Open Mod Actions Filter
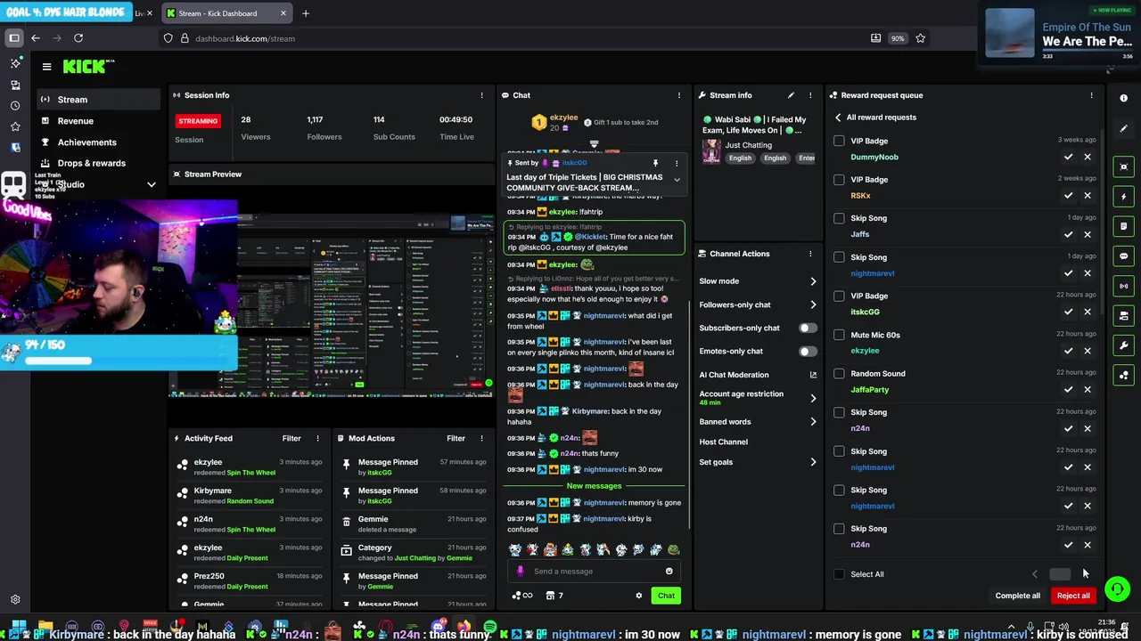The image size is (1141, 641). tap(456, 438)
